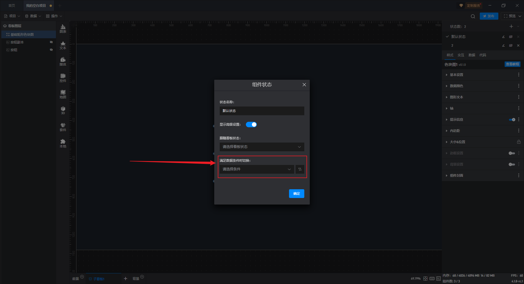Open the 操作 menu
Viewport: 524px width, 284px height.
[54, 16]
